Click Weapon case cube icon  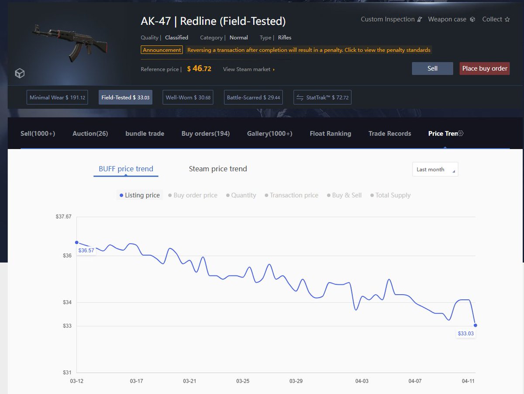tap(472, 20)
